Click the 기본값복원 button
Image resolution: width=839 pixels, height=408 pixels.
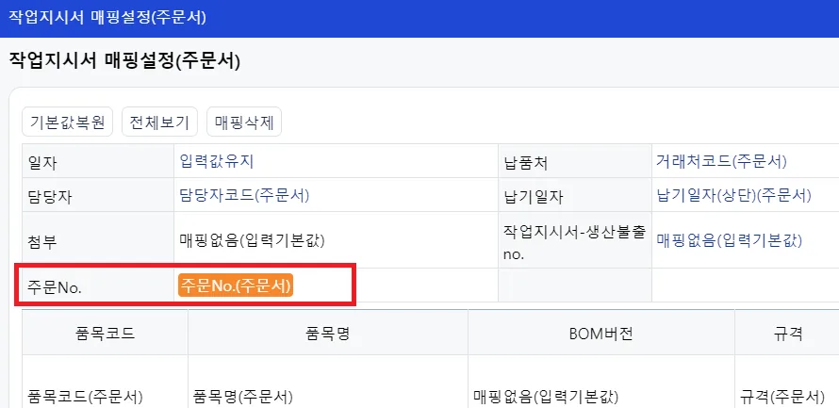pos(68,122)
